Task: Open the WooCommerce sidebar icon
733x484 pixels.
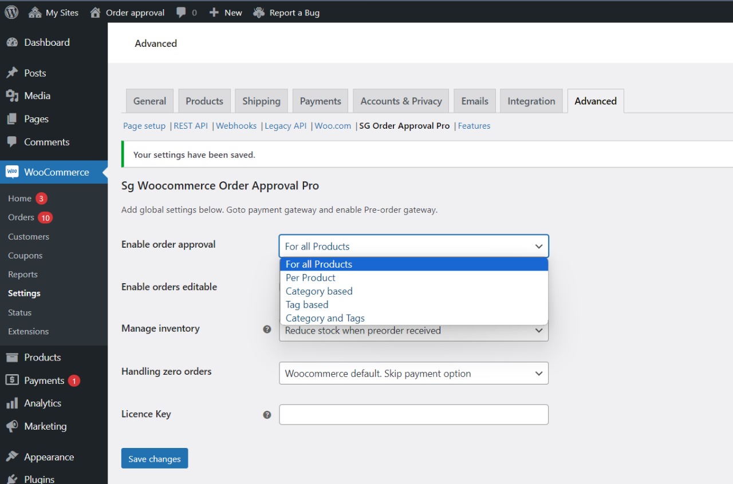Action: point(11,172)
